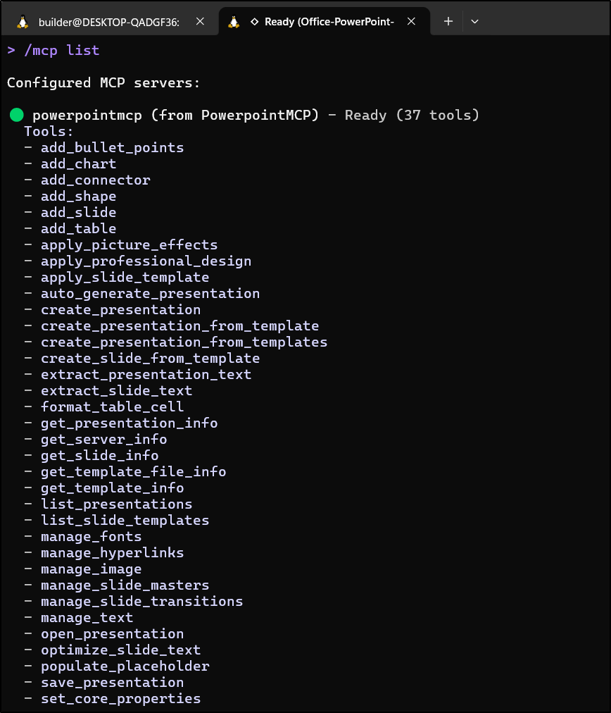Click the Tux icon on the Ready tab
The image size is (611, 713).
pyautogui.click(x=235, y=22)
